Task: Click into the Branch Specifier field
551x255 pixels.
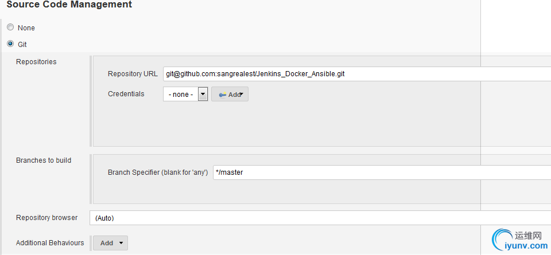Action: tap(382, 172)
